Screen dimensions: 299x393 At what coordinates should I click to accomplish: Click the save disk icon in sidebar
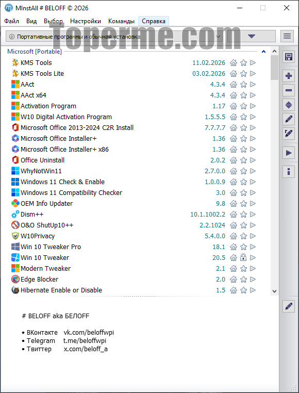[x=289, y=57]
